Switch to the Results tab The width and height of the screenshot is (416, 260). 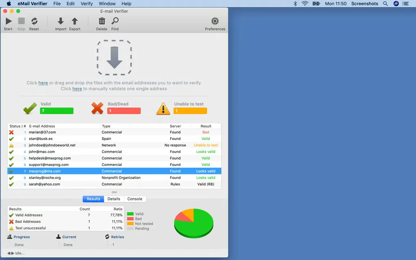click(93, 199)
